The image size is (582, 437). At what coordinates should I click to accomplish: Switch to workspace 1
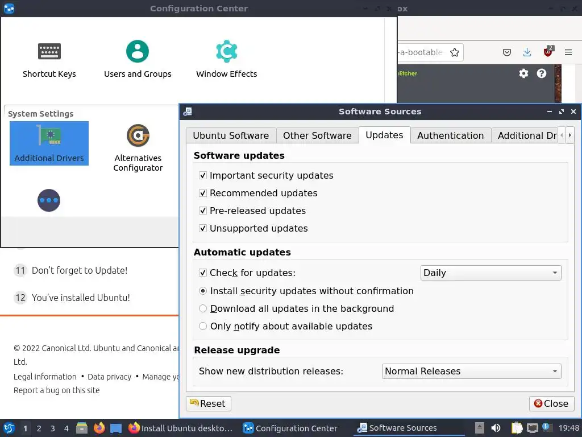[x=25, y=428]
